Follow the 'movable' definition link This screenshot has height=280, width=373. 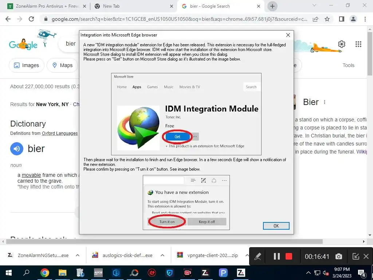31,175
